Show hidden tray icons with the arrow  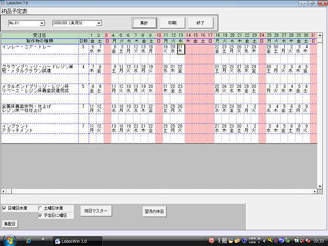click(264, 241)
